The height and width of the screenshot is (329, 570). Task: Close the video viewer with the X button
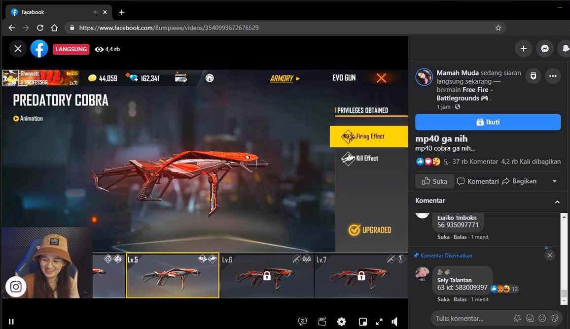coord(18,49)
